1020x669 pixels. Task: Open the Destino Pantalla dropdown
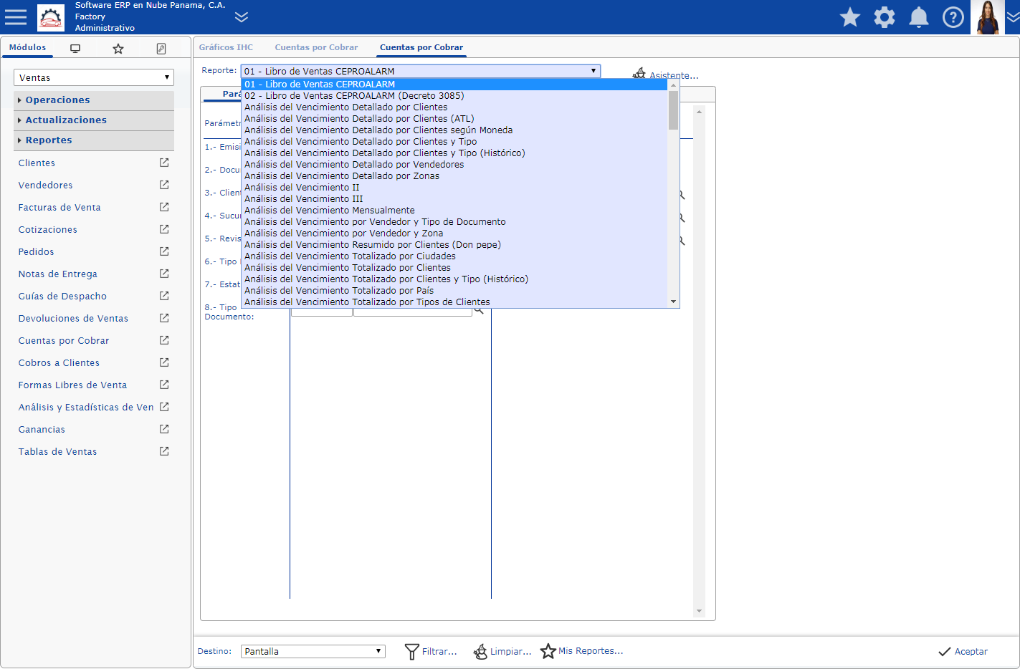tap(313, 651)
